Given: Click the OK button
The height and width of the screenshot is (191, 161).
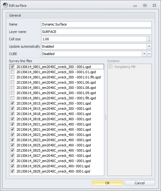Looking at the screenshot, I should click(x=108, y=183).
